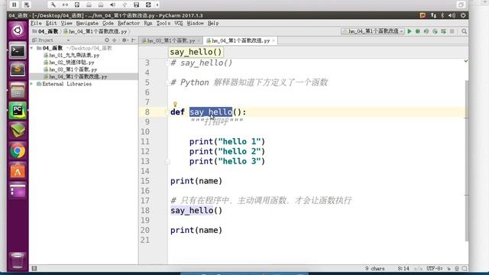Click the Bluetooth indicator in top panel
Image resolution: width=489 pixels, height=275 pixels.
442,15
